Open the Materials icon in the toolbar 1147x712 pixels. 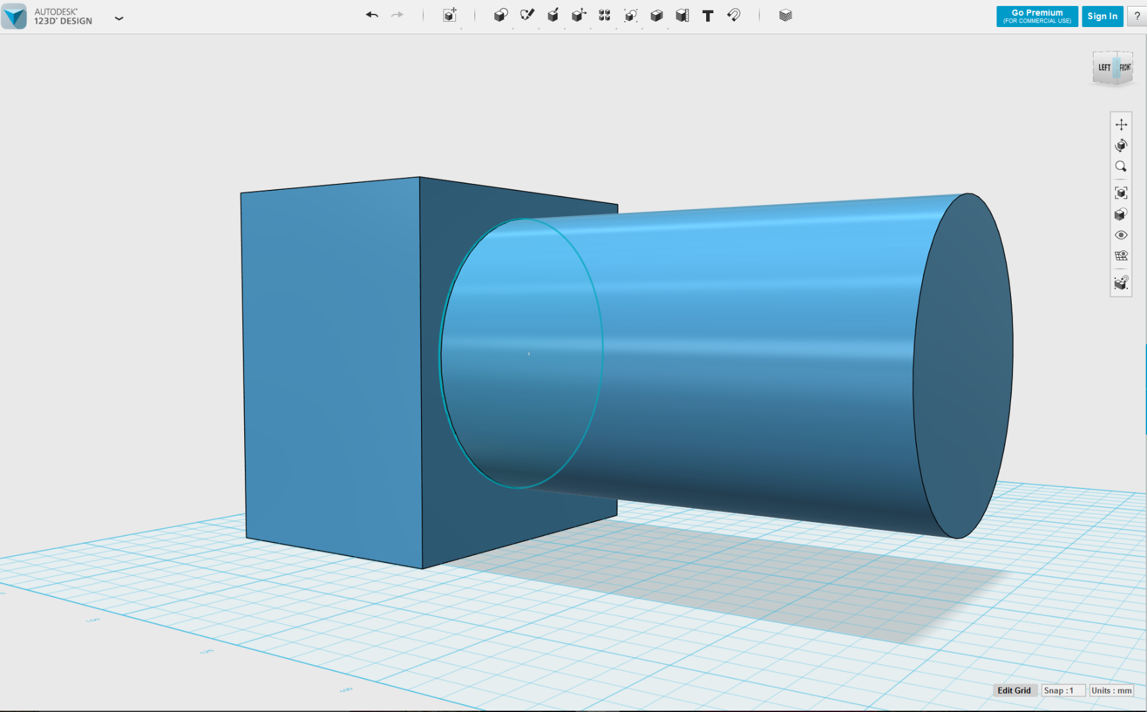click(785, 16)
